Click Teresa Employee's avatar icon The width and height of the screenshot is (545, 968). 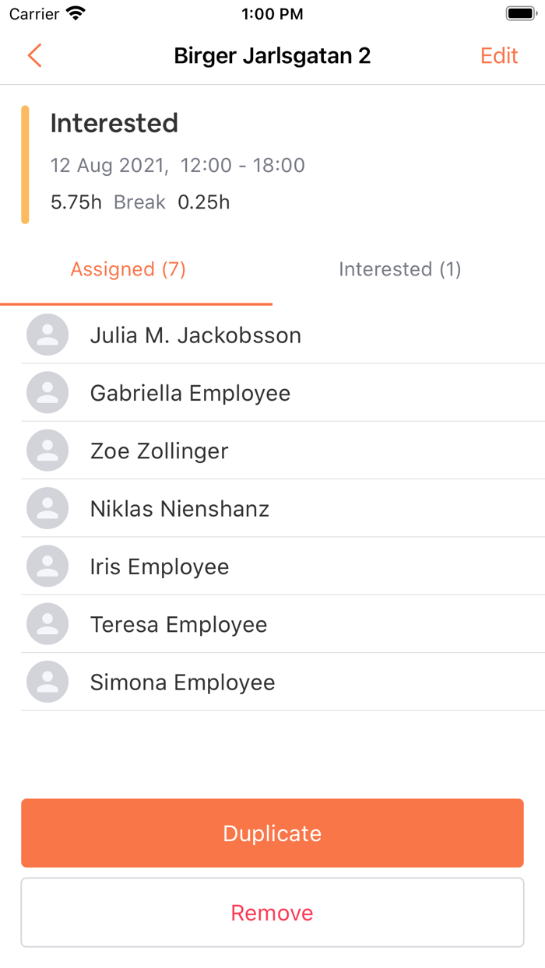[47, 624]
